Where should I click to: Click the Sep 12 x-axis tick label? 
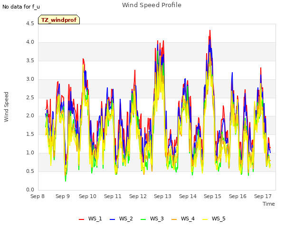pos(138,196)
